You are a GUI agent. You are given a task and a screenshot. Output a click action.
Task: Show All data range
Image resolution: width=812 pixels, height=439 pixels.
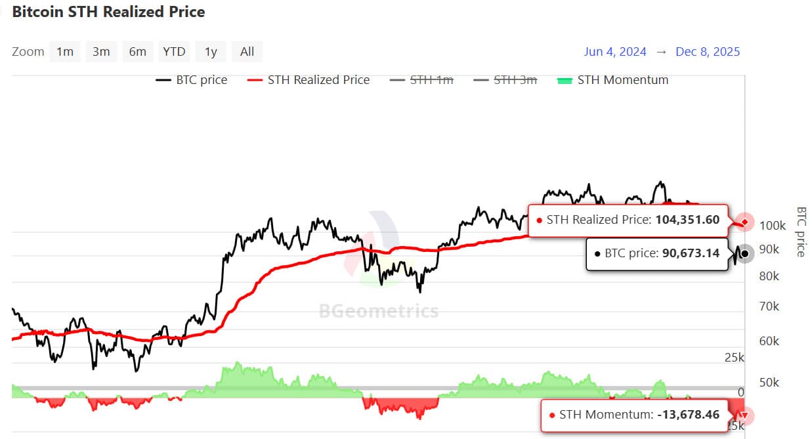pos(247,51)
